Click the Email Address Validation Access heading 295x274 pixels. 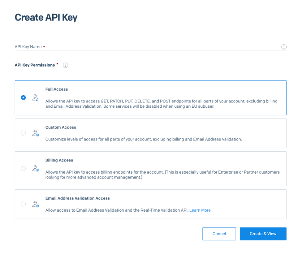[78, 198]
